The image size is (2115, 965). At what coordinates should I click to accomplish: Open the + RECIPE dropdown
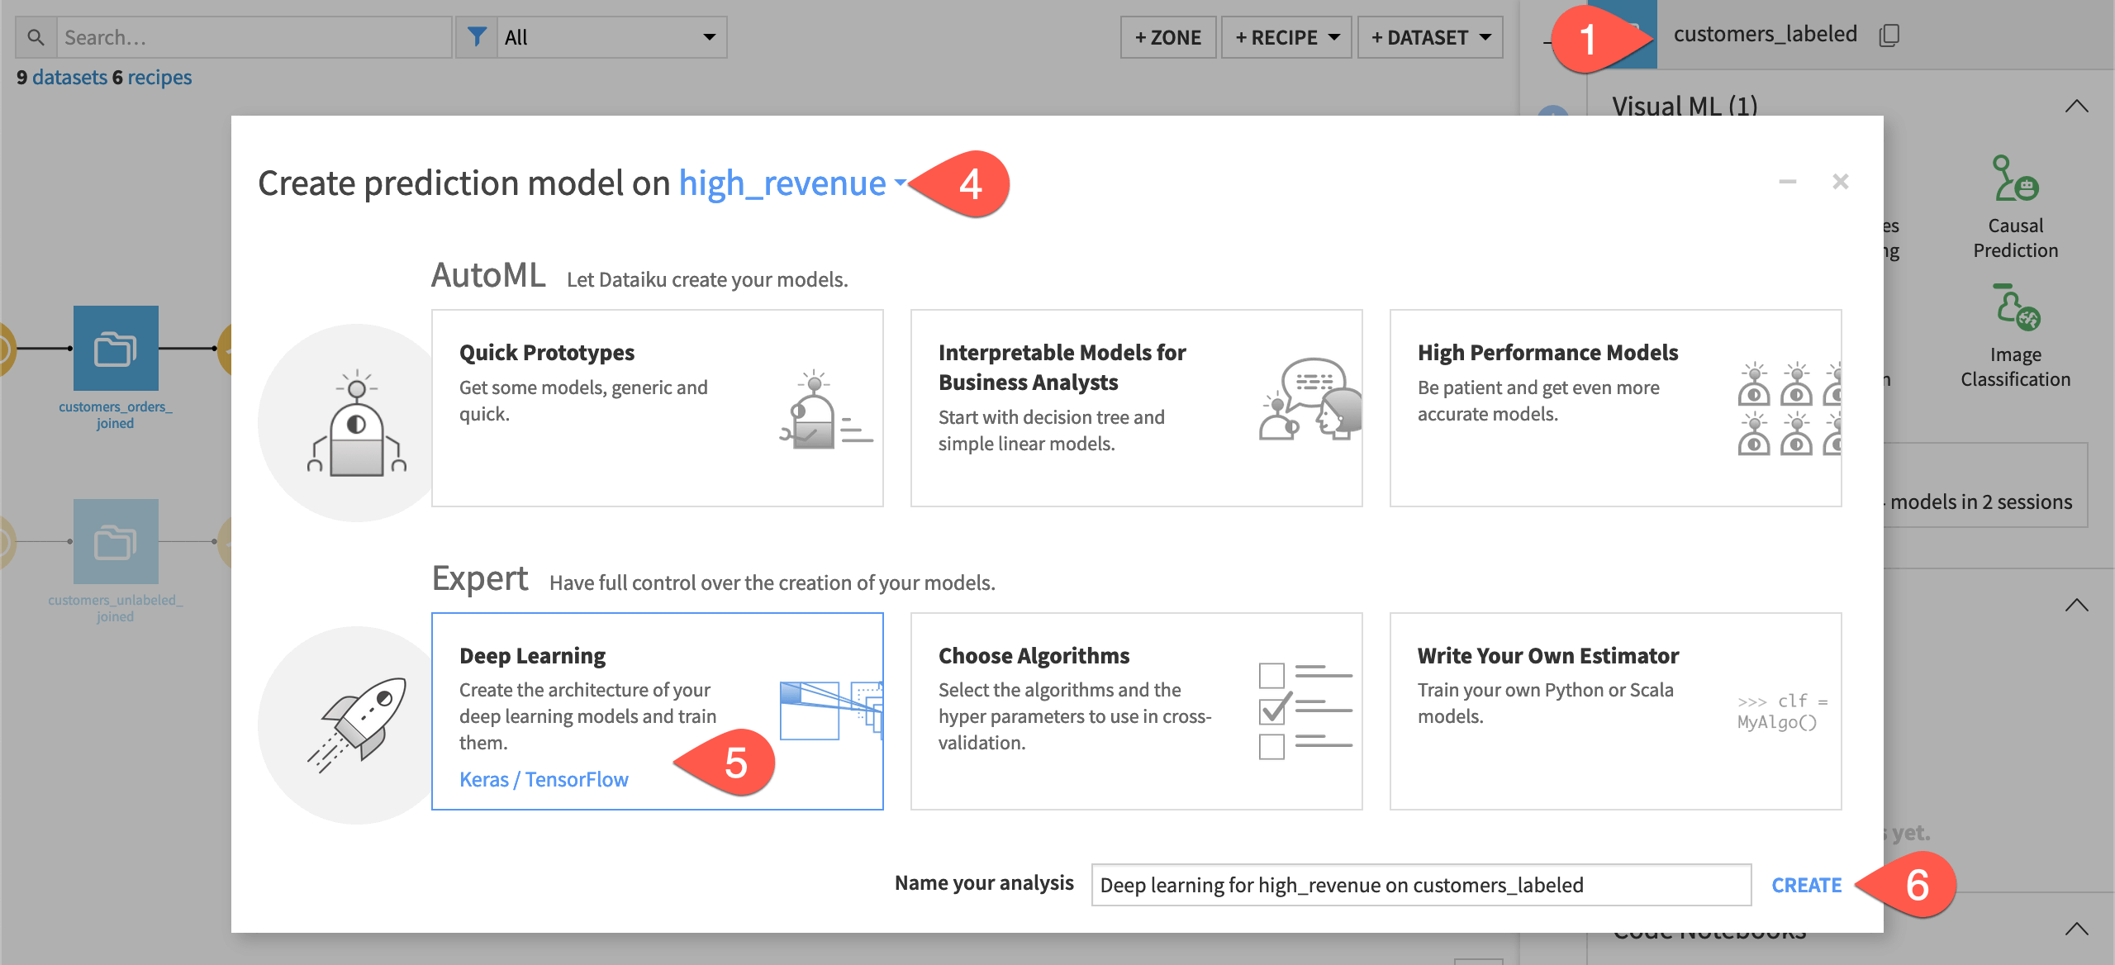click(x=1286, y=36)
